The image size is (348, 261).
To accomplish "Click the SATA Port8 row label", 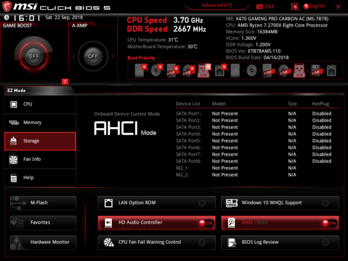I will [188, 161].
